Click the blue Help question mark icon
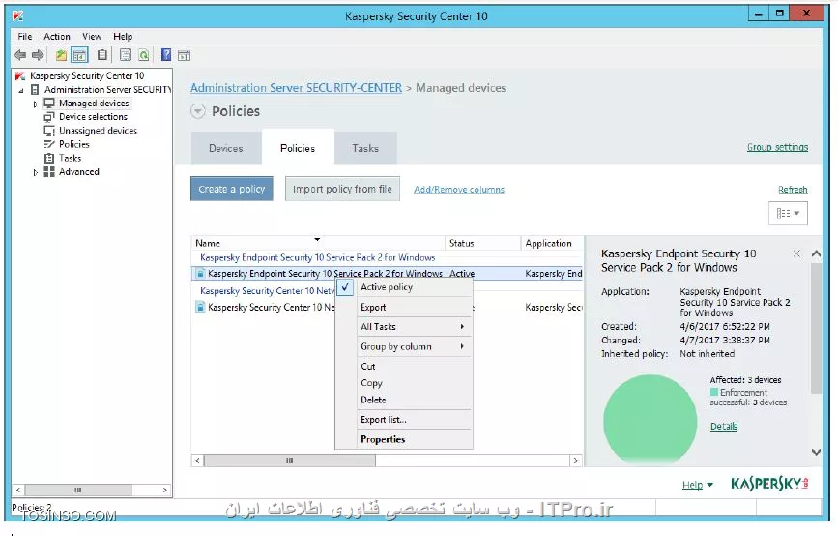The height and width of the screenshot is (536, 838). 166,54
